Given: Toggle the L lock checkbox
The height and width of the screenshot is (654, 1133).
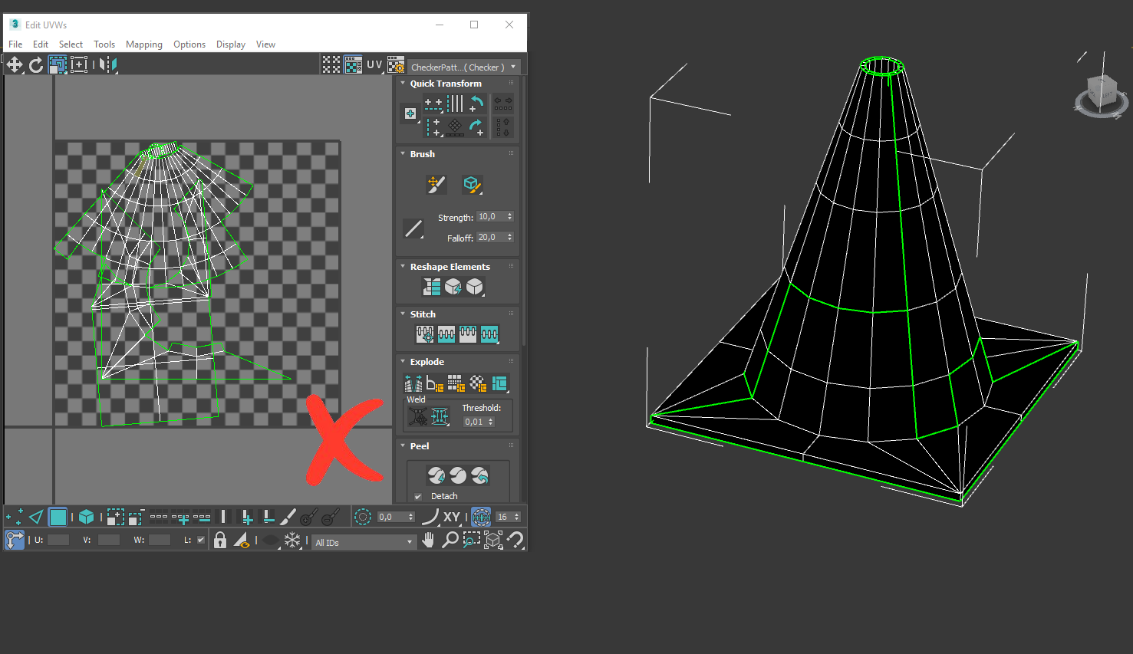Looking at the screenshot, I should (201, 540).
